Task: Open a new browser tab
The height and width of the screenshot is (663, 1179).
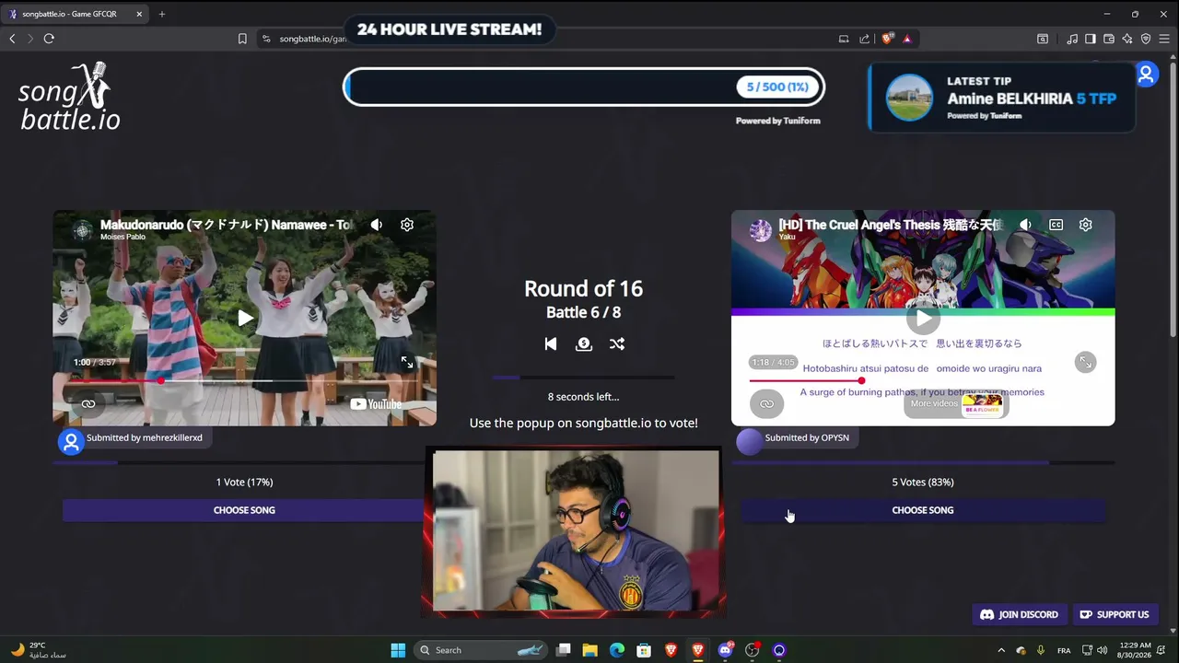Action: 162,14
